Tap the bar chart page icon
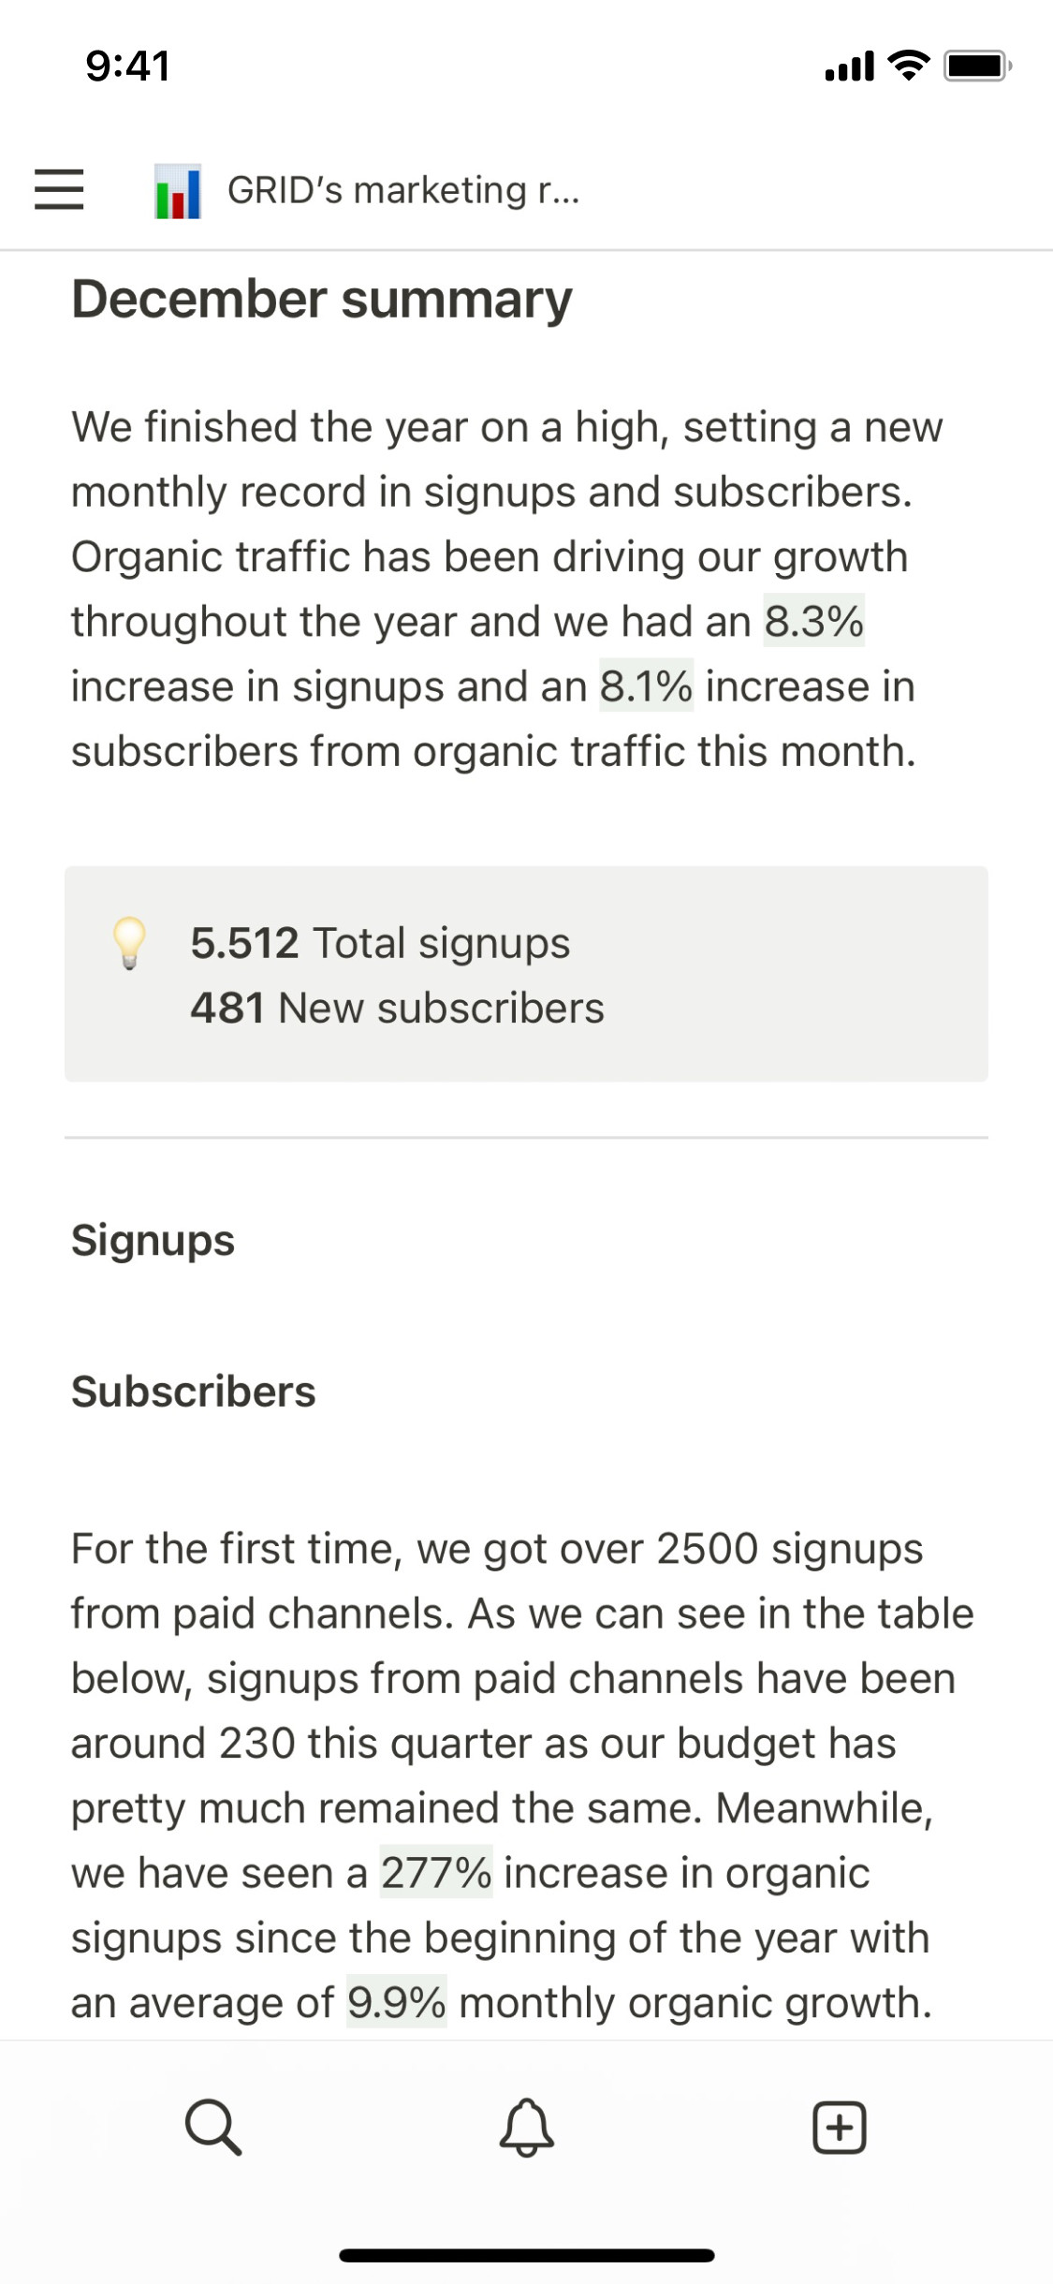Screen dimensions: 1053x2284 click(177, 191)
